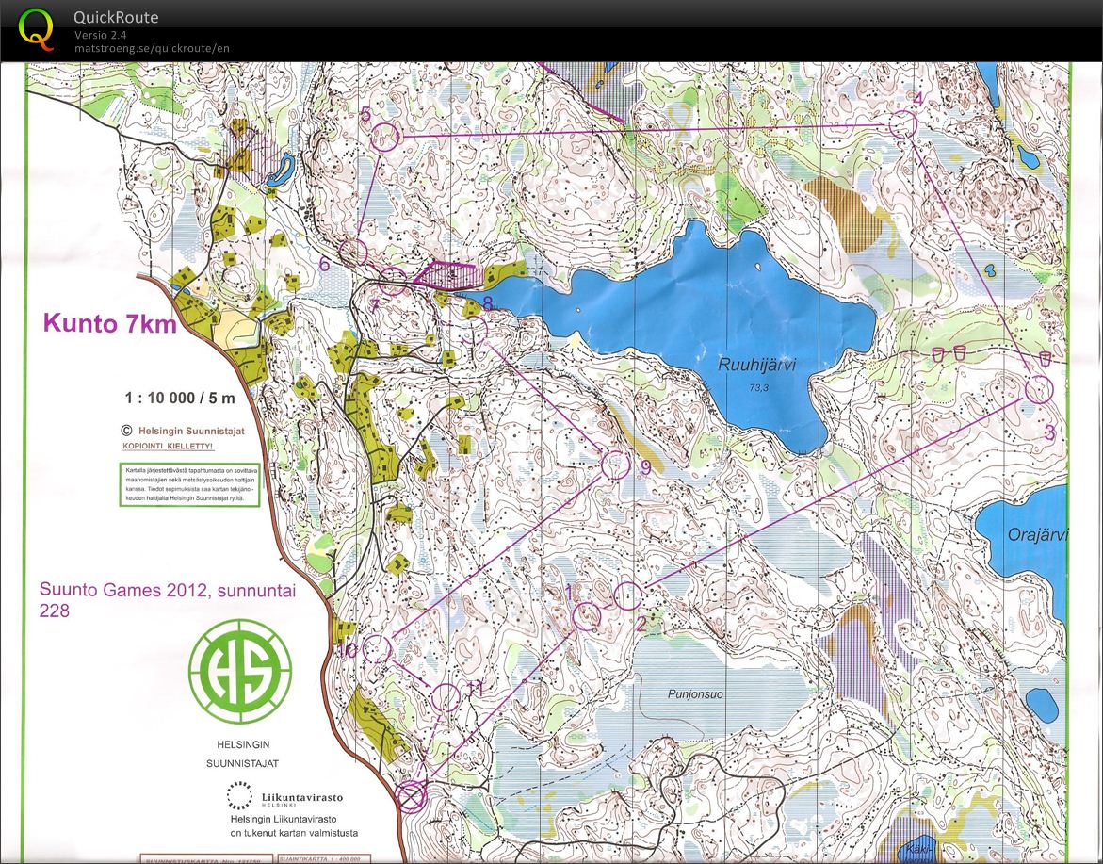Open the matstroeng.se/quickroute/en link
This screenshot has height=864, width=1103.
[148, 45]
